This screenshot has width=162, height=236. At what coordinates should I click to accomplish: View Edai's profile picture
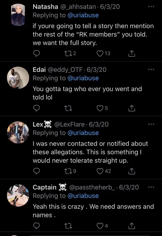tap(18, 78)
